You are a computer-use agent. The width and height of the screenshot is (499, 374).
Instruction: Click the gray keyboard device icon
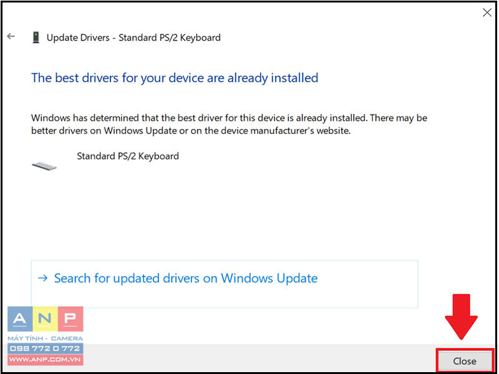pyautogui.click(x=44, y=166)
